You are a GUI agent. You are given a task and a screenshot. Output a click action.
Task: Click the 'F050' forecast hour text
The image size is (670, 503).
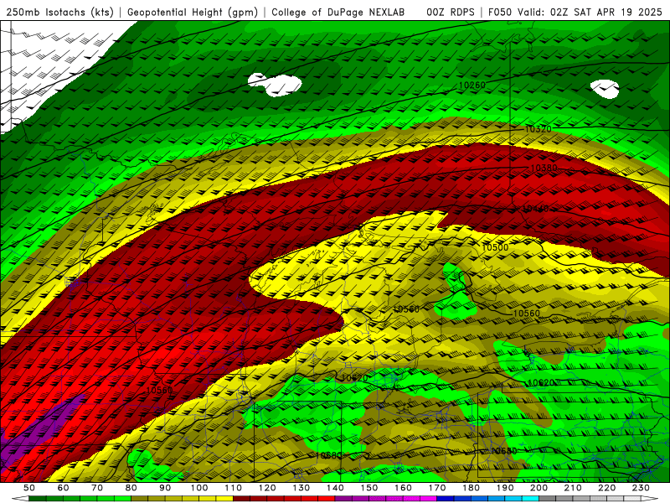[x=499, y=12]
